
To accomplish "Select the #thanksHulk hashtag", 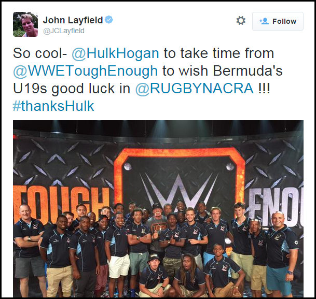I will coord(53,106).
